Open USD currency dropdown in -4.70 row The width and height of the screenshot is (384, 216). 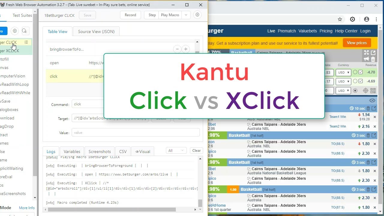pyautogui.click(x=343, y=72)
